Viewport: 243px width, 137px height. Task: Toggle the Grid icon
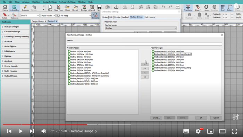[223, 8]
